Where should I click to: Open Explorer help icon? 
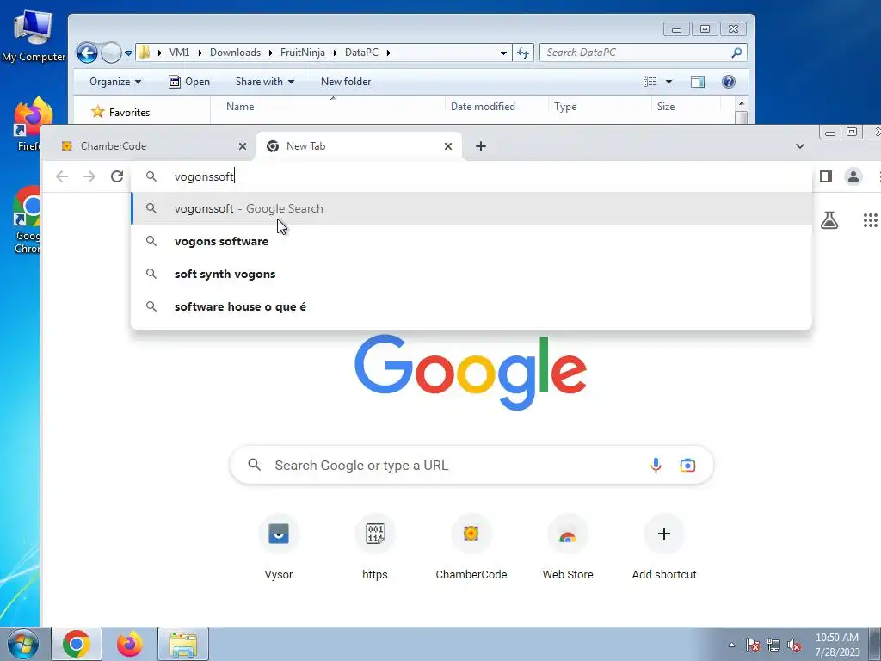point(728,82)
